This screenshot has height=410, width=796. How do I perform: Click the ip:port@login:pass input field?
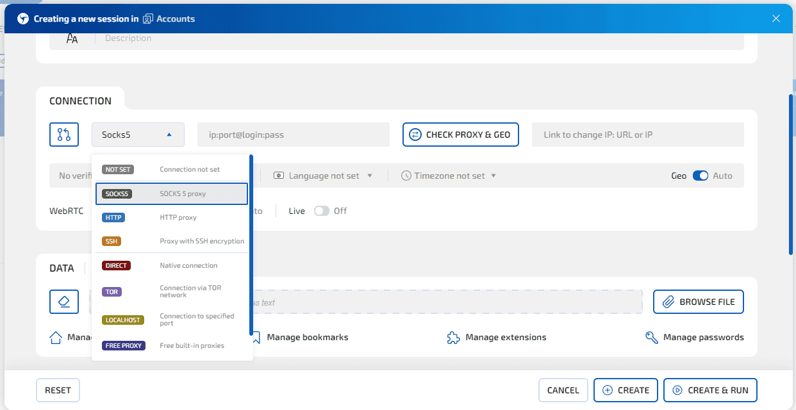(292, 135)
